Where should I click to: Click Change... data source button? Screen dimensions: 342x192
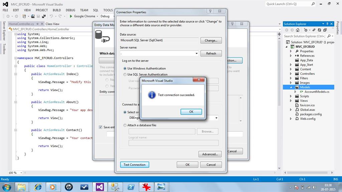(211, 41)
